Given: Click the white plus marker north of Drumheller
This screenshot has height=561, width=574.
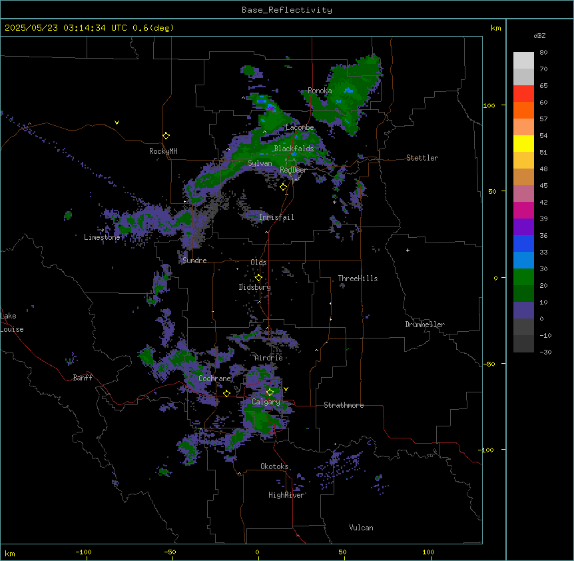Looking at the screenshot, I should click(408, 250).
